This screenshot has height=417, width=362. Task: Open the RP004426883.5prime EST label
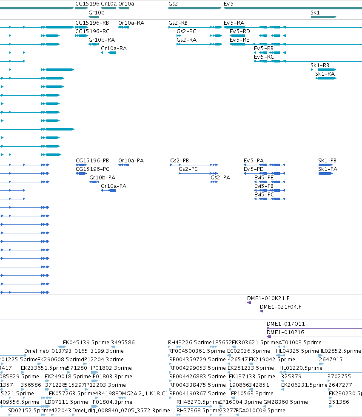197,377
